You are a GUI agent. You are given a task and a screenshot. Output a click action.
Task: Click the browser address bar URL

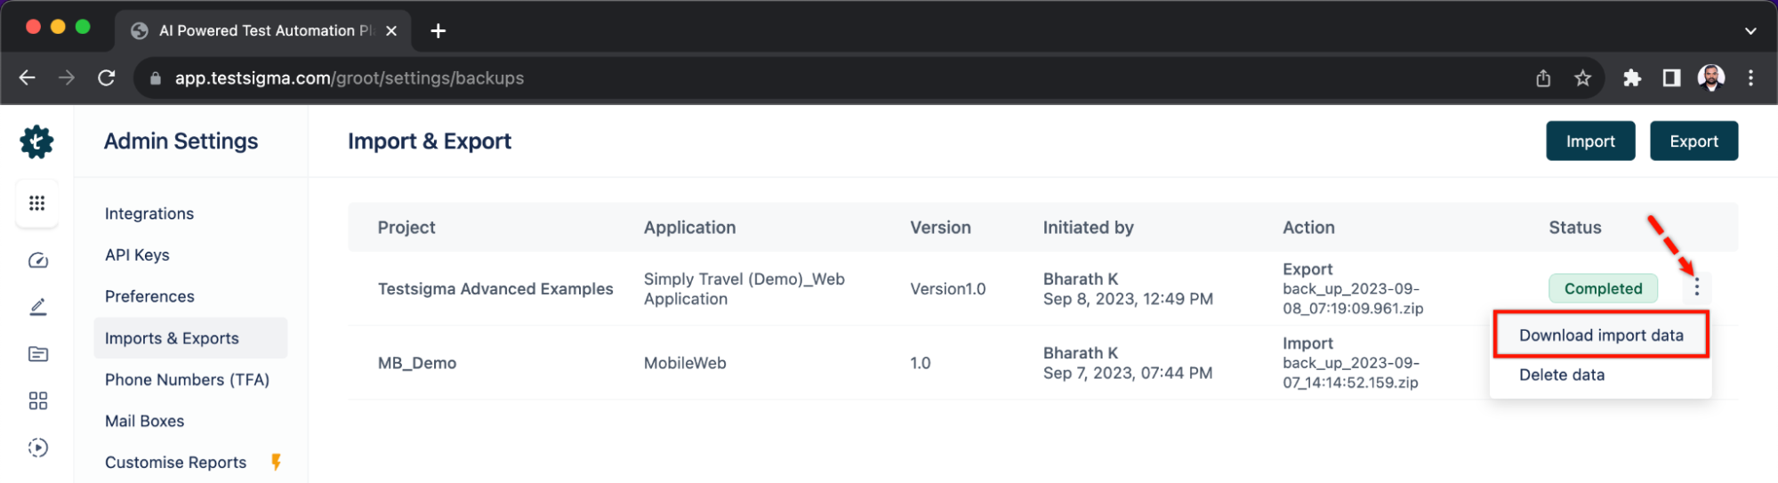point(350,78)
